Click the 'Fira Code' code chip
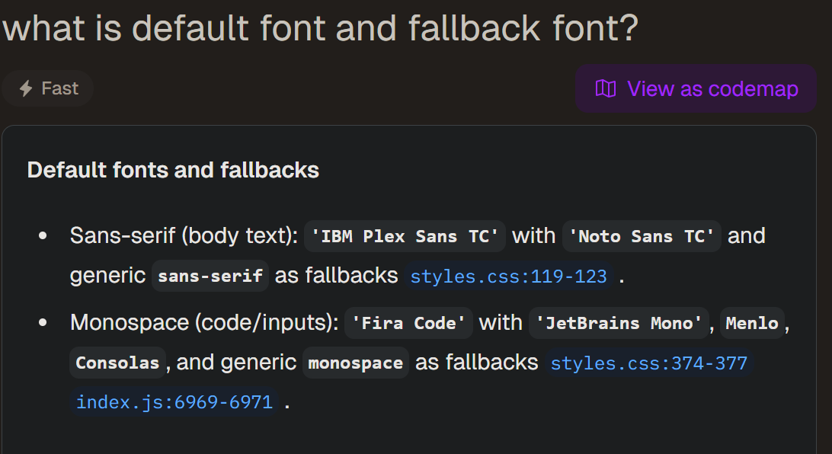832x454 pixels. coord(408,323)
